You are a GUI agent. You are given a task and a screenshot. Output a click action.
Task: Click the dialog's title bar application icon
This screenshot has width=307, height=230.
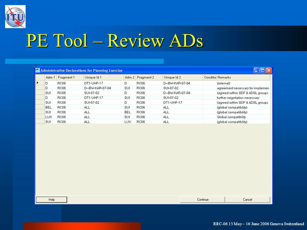[x=38, y=70]
